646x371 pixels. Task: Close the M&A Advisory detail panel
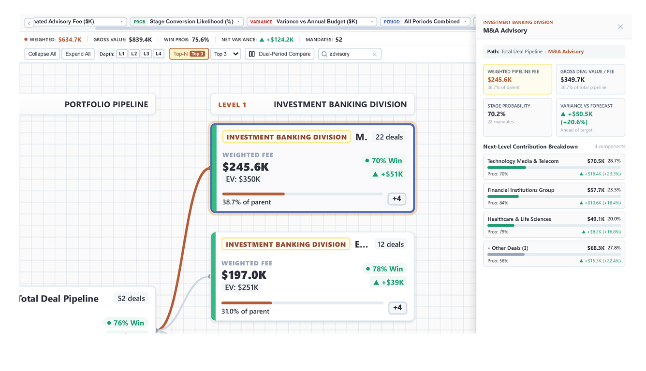click(620, 27)
